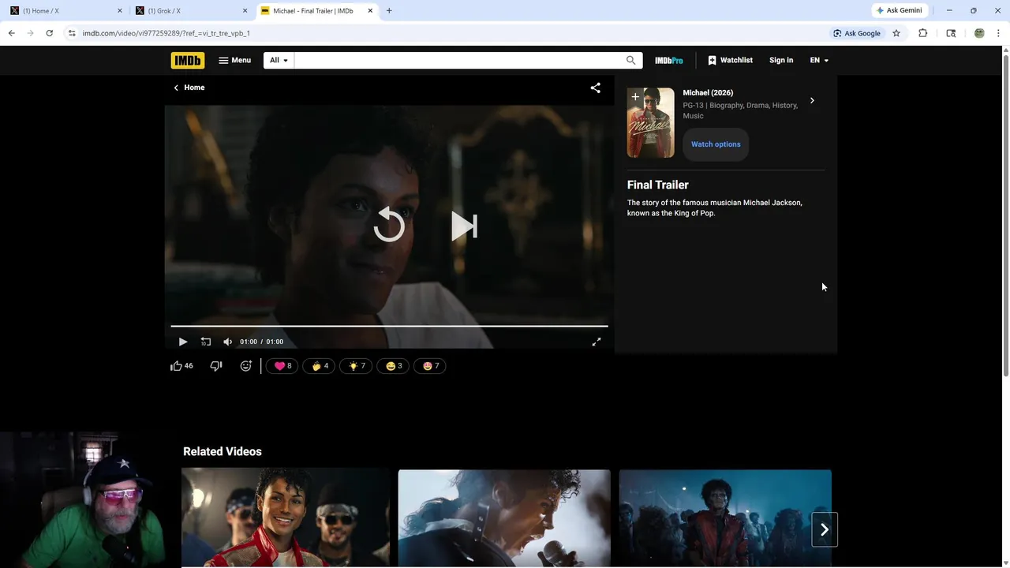Click Sign in
This screenshot has width=1010, height=568.
pyautogui.click(x=781, y=60)
